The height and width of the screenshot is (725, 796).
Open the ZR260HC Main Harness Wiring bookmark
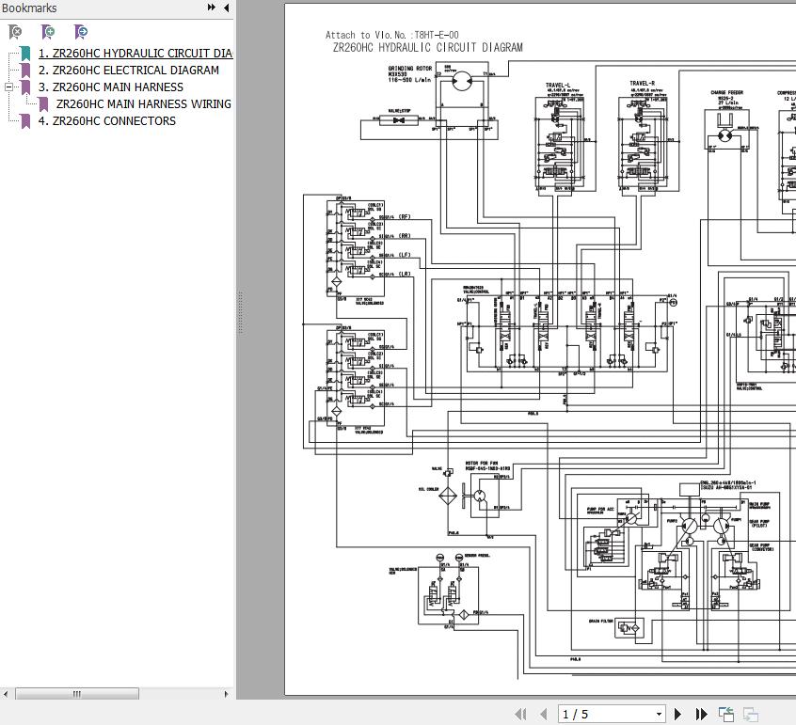pos(144,104)
